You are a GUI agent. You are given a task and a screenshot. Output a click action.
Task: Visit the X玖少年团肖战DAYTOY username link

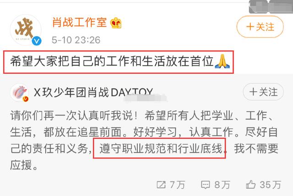click(93, 93)
